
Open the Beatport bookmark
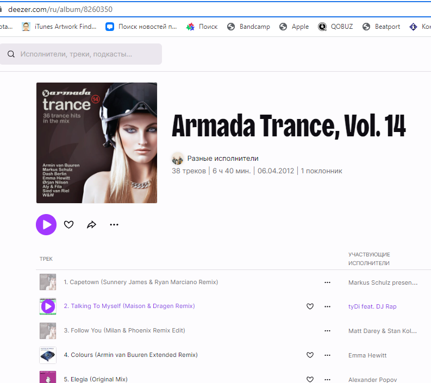[381, 27]
